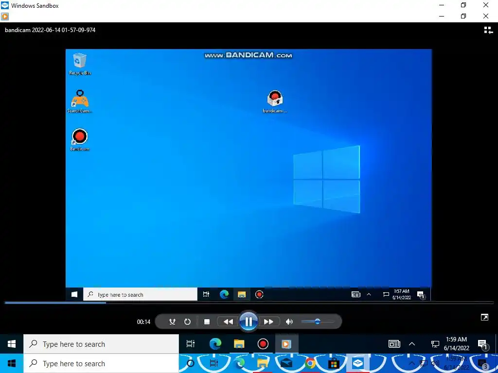Click the 00:14 elapsed time display

(143, 322)
